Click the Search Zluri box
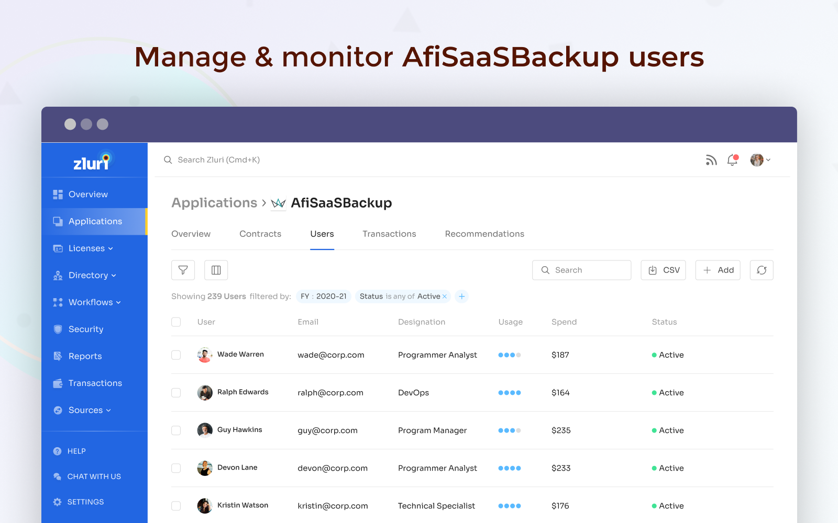Screen dimensions: 838x523 [x=219, y=160]
